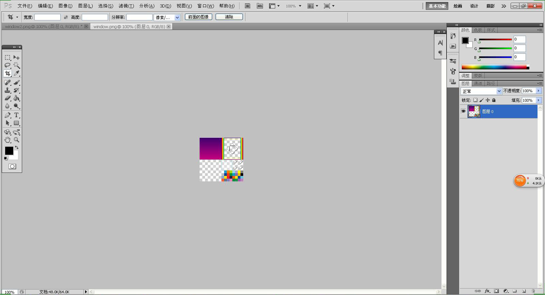Viewport: 545px width, 295px height.
Task: Select the Eyedropper tool
Action: (x=16, y=73)
